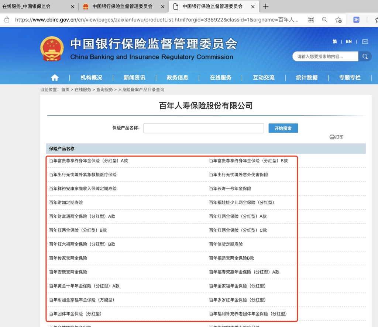Focus the site search box 请输入您要搜索的内容
This screenshot has width=378, height=327.
pos(326,56)
